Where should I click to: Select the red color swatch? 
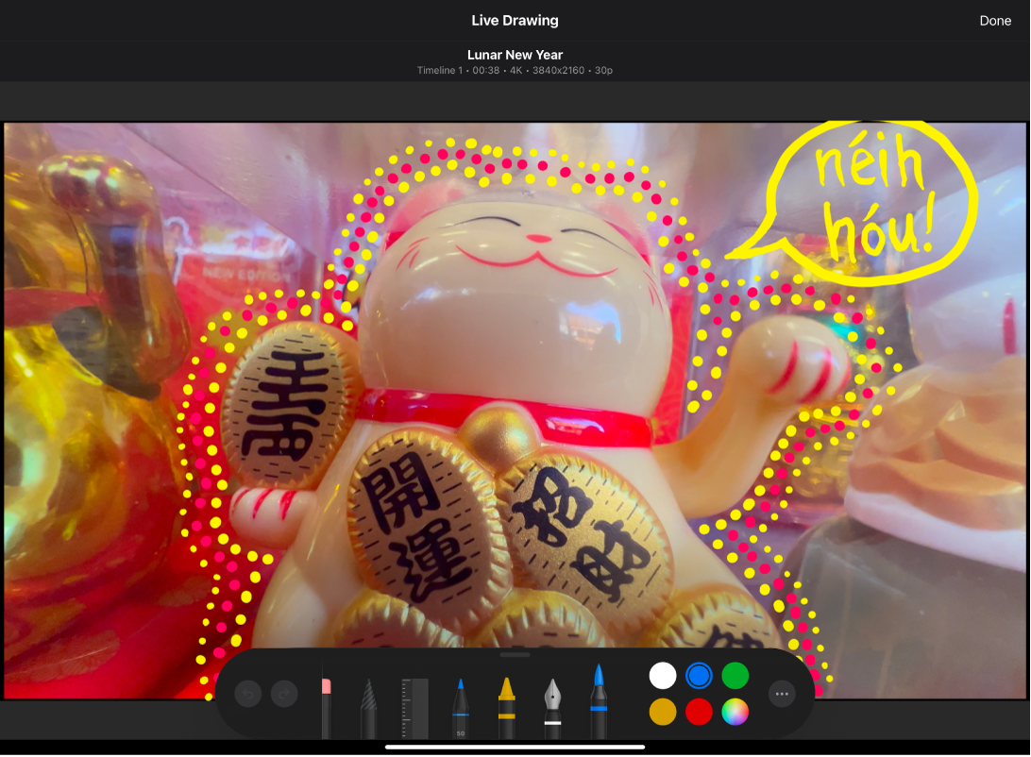pos(700,711)
